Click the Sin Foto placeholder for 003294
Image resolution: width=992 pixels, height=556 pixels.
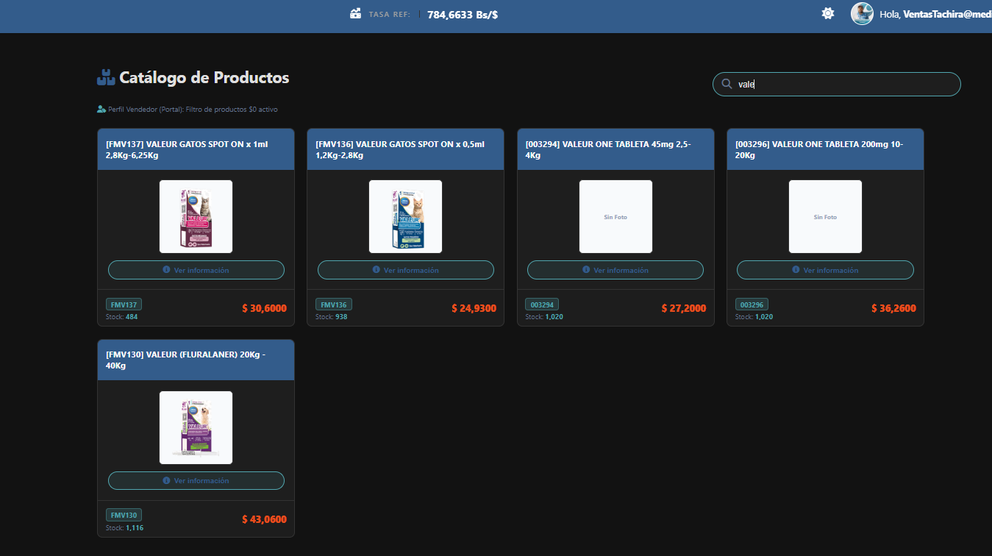pos(615,216)
